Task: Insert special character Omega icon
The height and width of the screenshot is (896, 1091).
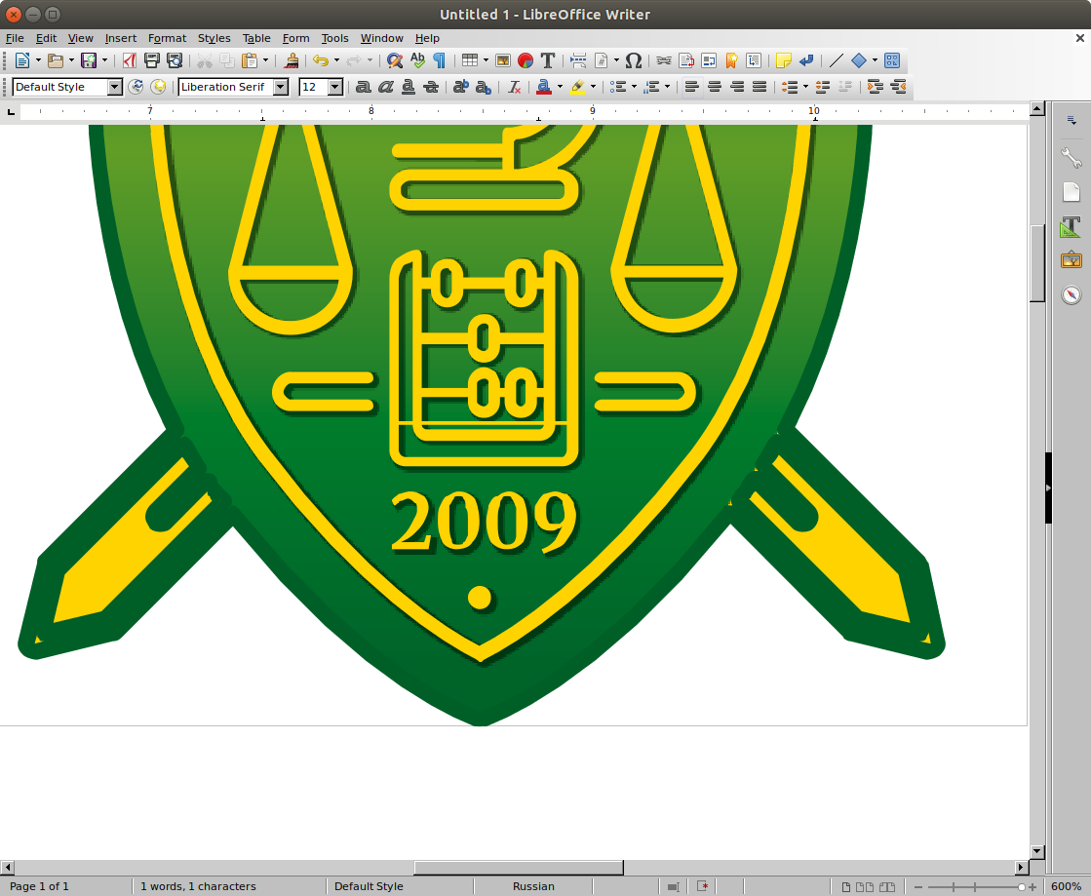Action: pos(633,60)
